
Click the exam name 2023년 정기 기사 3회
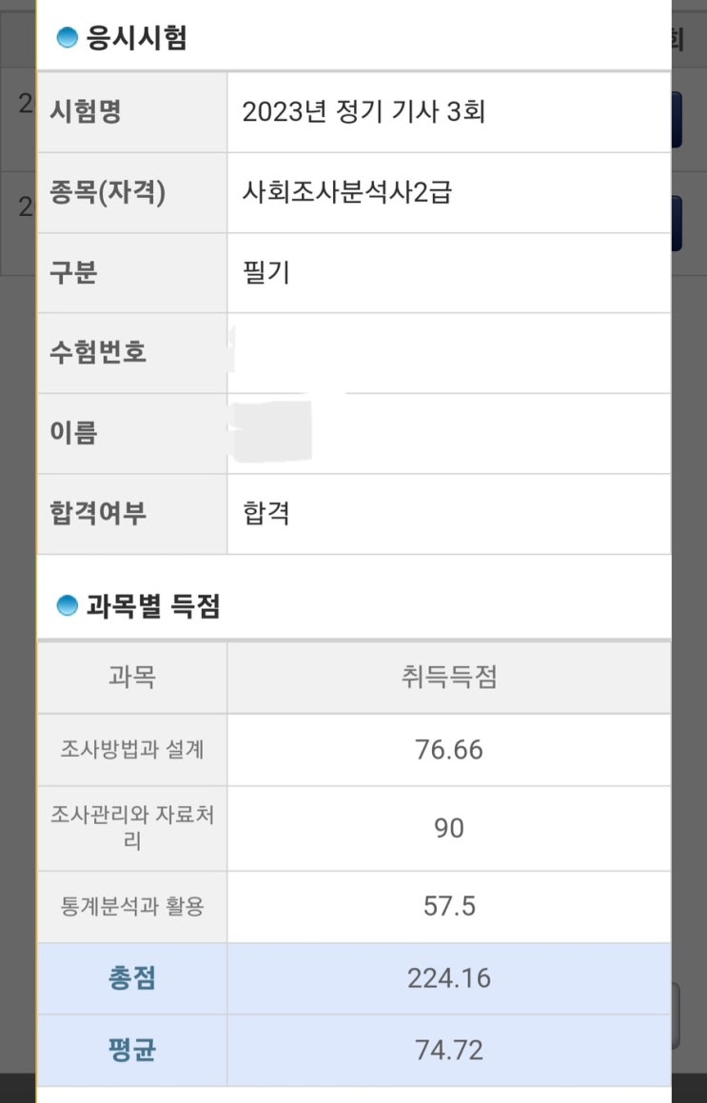(x=364, y=112)
